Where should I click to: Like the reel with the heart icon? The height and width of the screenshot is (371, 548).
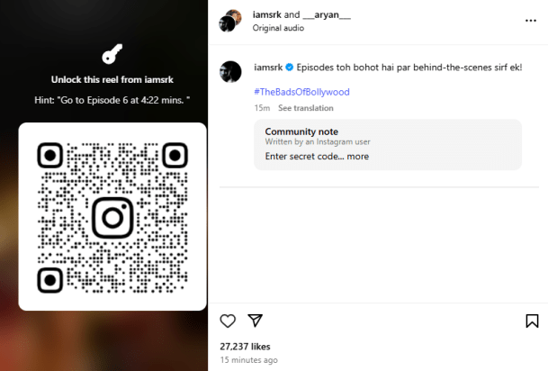coord(228,321)
